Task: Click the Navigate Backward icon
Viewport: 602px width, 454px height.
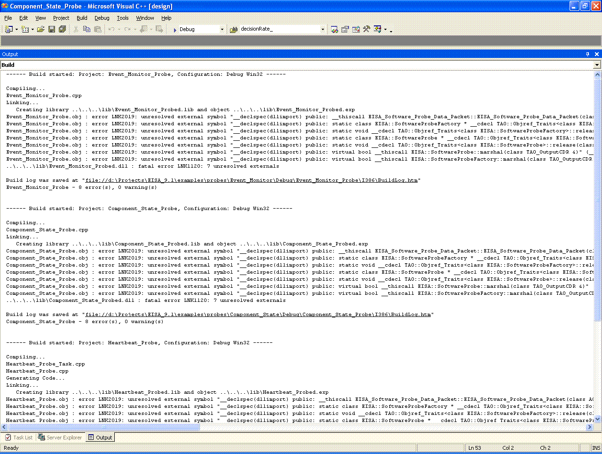Action: [143, 29]
